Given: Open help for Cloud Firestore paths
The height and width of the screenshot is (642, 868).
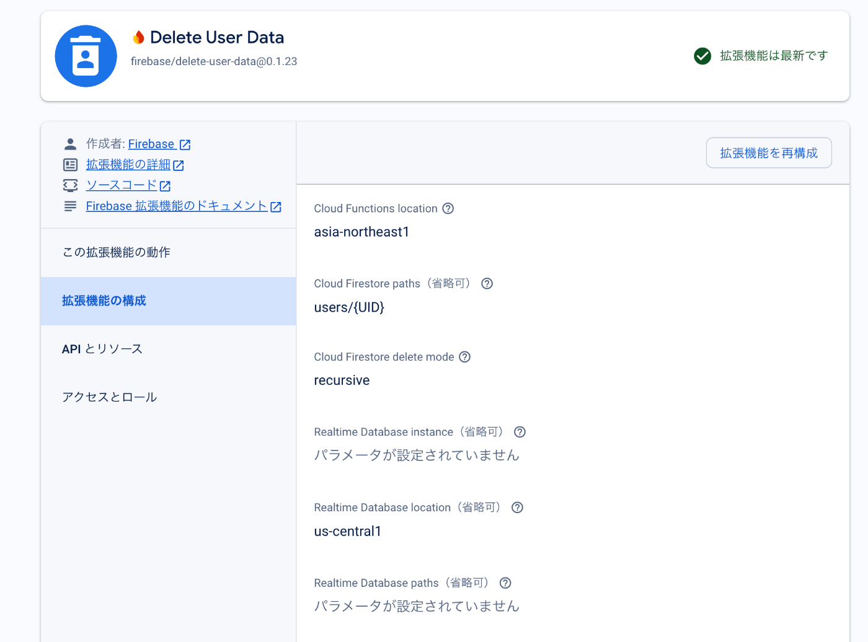Looking at the screenshot, I should (x=487, y=284).
